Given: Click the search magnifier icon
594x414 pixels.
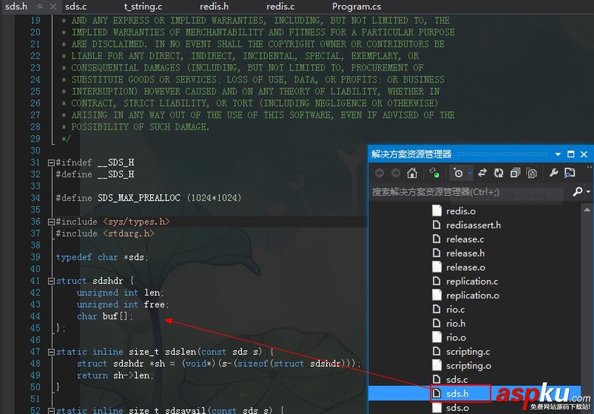Looking at the screenshot, I should coord(577,191).
